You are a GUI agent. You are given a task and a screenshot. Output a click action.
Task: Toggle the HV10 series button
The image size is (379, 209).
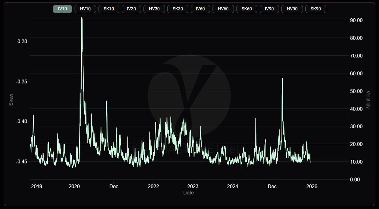coord(85,9)
